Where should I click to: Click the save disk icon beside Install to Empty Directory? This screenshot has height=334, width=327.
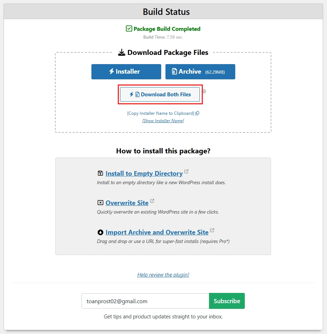[100, 173]
